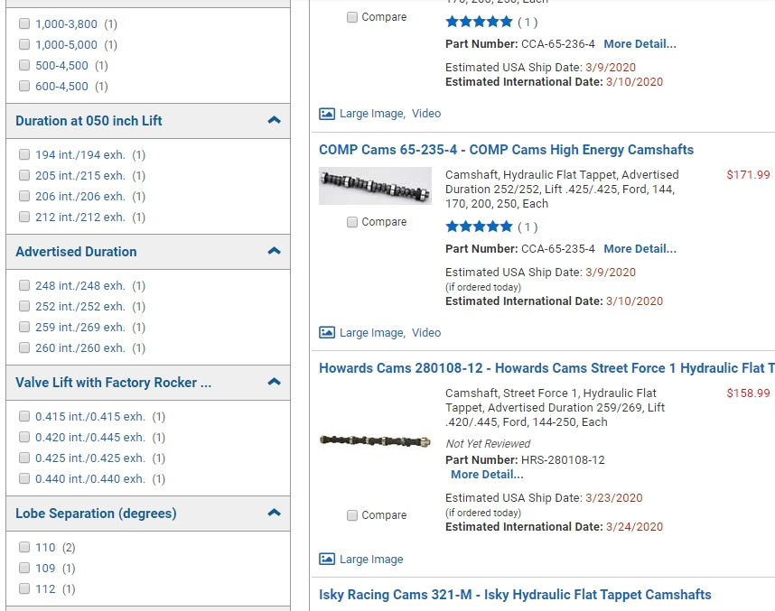This screenshot has height=611, width=775.
Task: Click More Detail for HRS-280108-12
Action: click(x=487, y=475)
